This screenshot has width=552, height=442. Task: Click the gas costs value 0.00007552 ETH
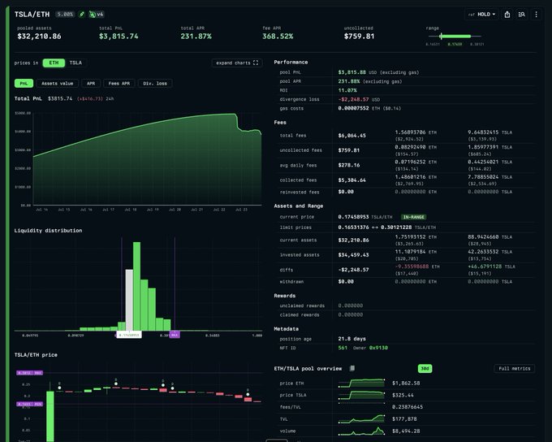tap(359, 108)
